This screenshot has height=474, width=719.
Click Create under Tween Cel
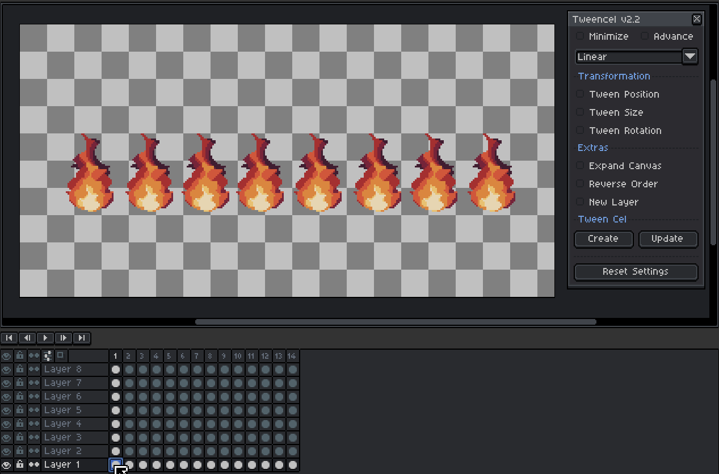[x=603, y=239]
